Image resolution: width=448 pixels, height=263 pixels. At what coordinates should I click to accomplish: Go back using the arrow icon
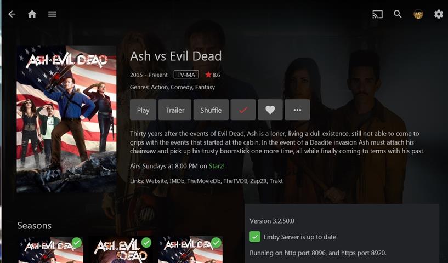(x=12, y=14)
